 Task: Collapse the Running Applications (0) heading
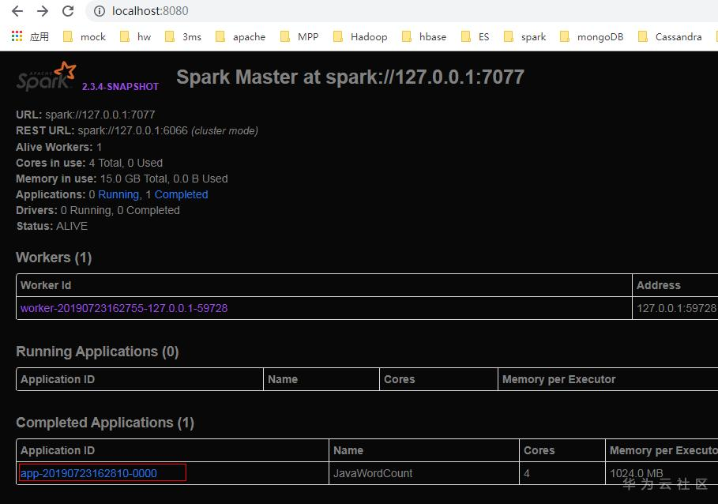[97, 352]
